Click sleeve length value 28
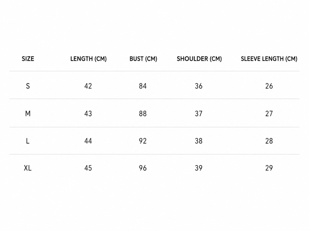Screen dimensions: 309x231 269,141
